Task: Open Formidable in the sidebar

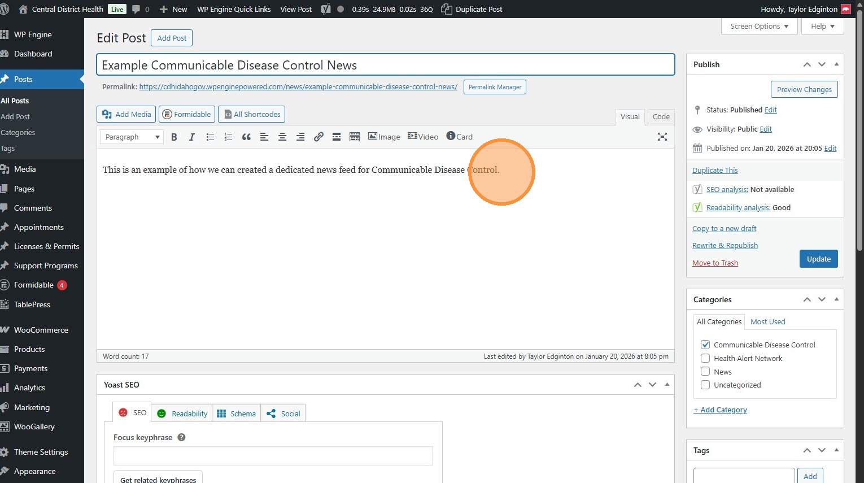Action: [x=34, y=285]
